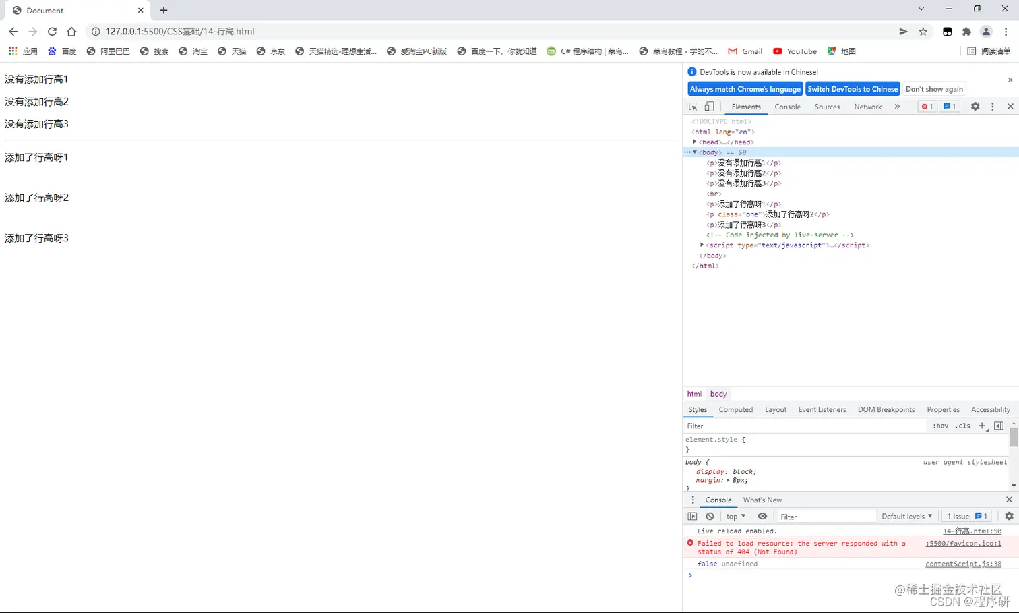Create live expression eye icon
Image resolution: width=1019 pixels, height=613 pixels.
click(762, 517)
